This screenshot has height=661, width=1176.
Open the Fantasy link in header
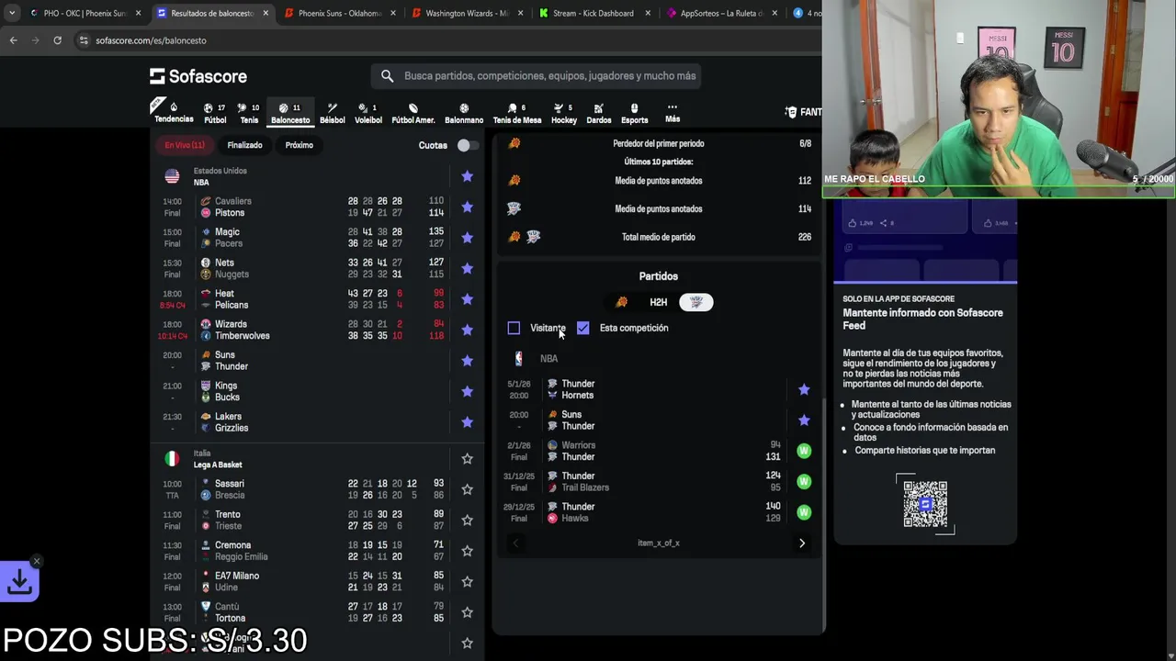(x=804, y=112)
